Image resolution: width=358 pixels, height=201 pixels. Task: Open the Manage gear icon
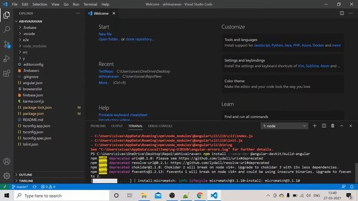pos(7,176)
